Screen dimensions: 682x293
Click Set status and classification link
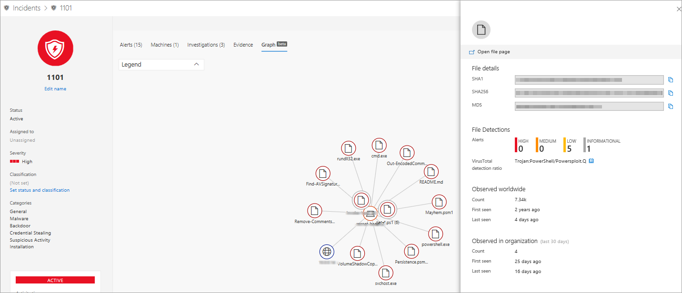40,190
